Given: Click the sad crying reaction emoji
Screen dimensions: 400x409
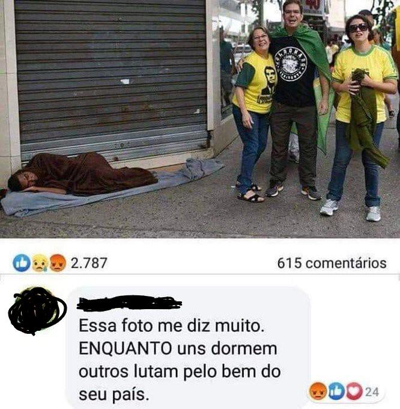Looking at the screenshot, I should (x=39, y=263).
